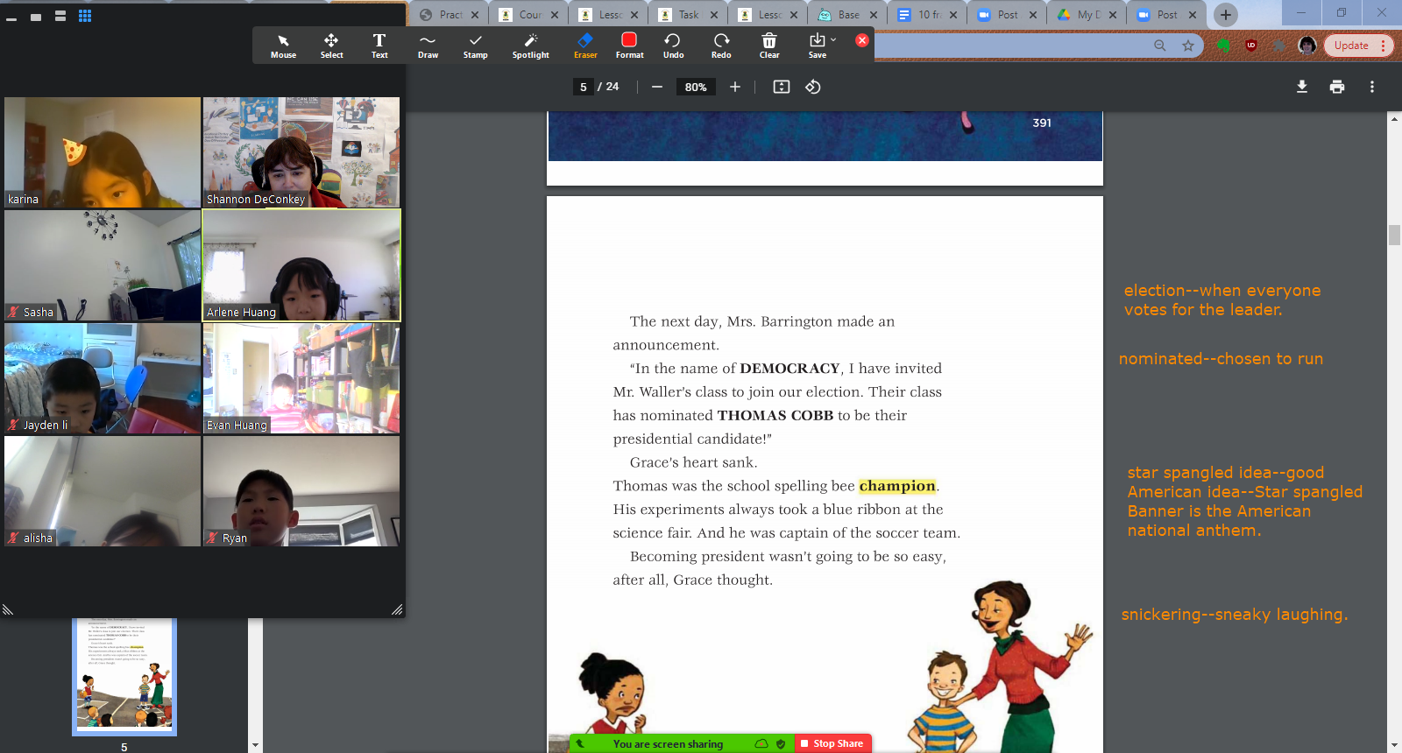Open the PDF viewer more actions menu
The width and height of the screenshot is (1402, 753).
point(1372,87)
